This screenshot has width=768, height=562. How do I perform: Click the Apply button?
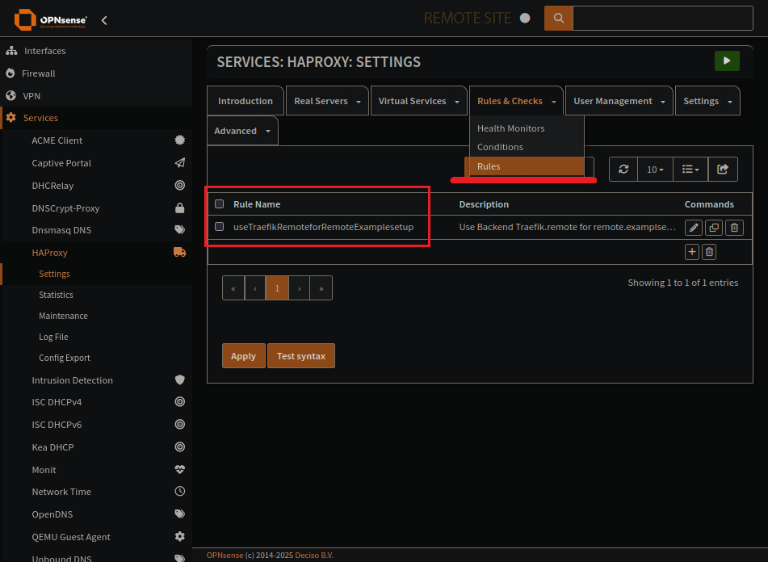[243, 356]
